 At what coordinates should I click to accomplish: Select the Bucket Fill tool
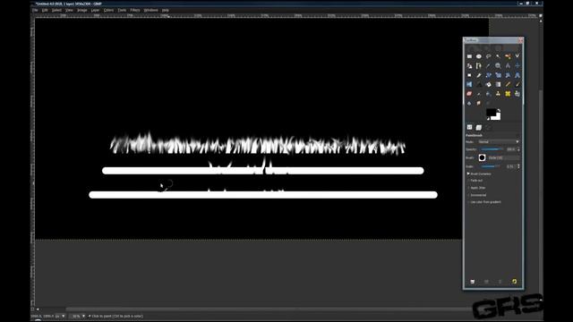pyautogui.click(x=489, y=84)
